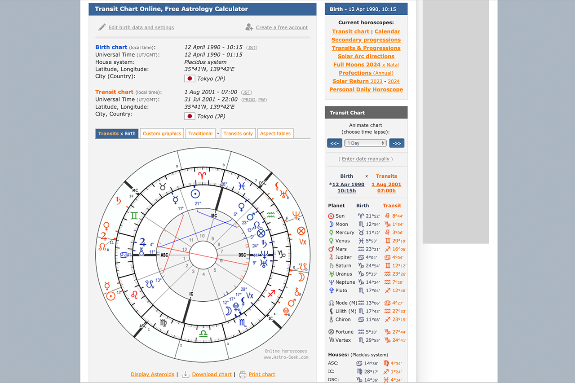Viewport: 575px width, 383px height.
Task: Open 'Solar Arc directions' link
Action: tap(366, 56)
